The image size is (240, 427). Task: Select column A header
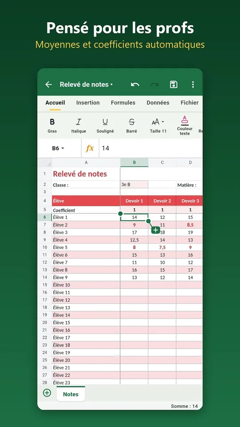pos(86,163)
